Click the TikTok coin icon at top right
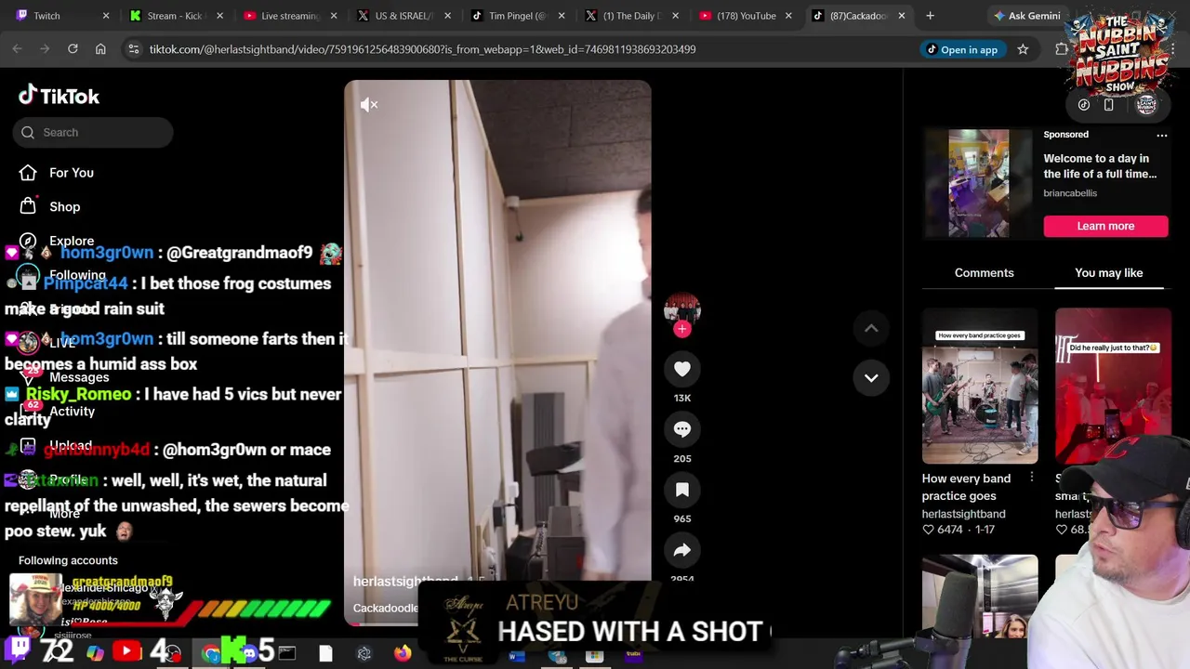The width and height of the screenshot is (1190, 669). (1084, 105)
